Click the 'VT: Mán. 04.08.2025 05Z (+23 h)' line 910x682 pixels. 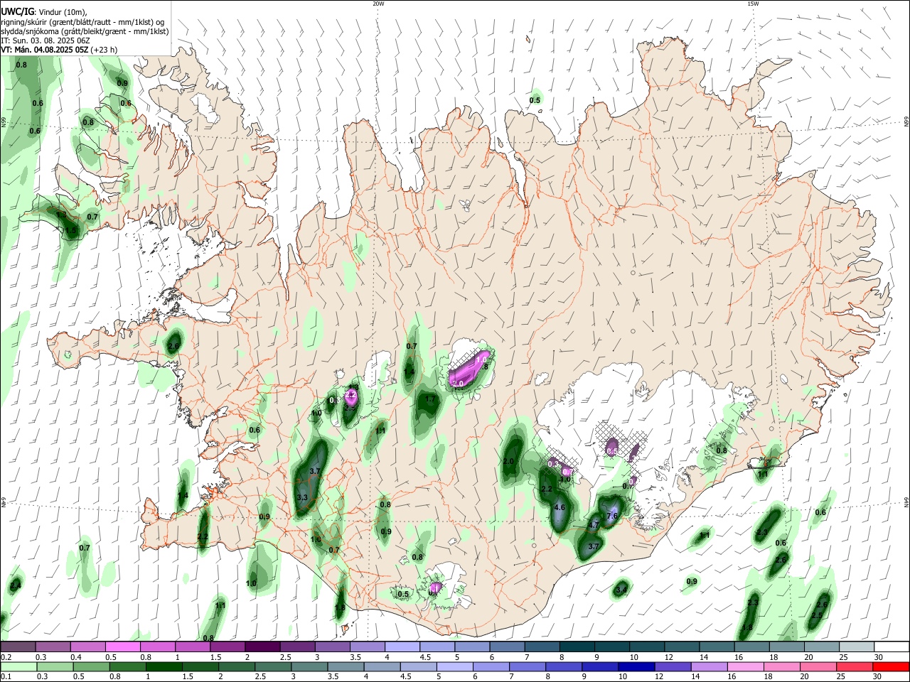pyautogui.click(x=59, y=50)
